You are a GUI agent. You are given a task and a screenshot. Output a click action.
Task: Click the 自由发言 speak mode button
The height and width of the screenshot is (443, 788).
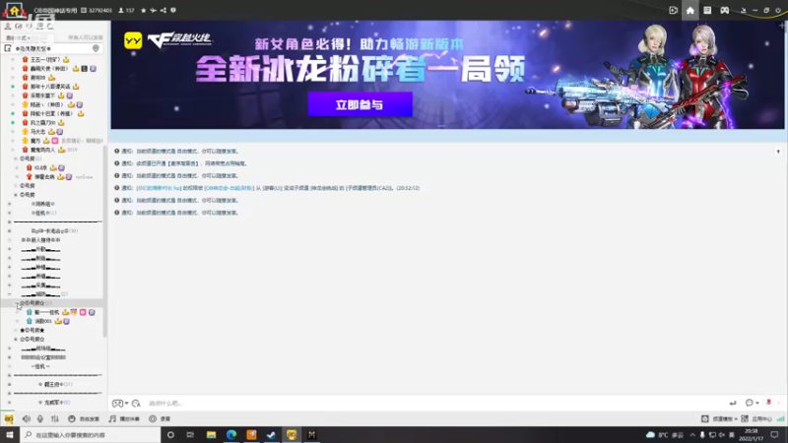tap(84, 419)
